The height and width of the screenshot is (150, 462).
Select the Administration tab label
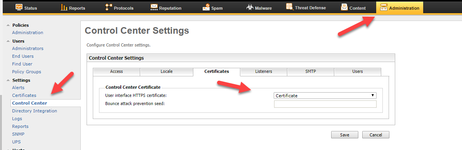tap(404, 8)
